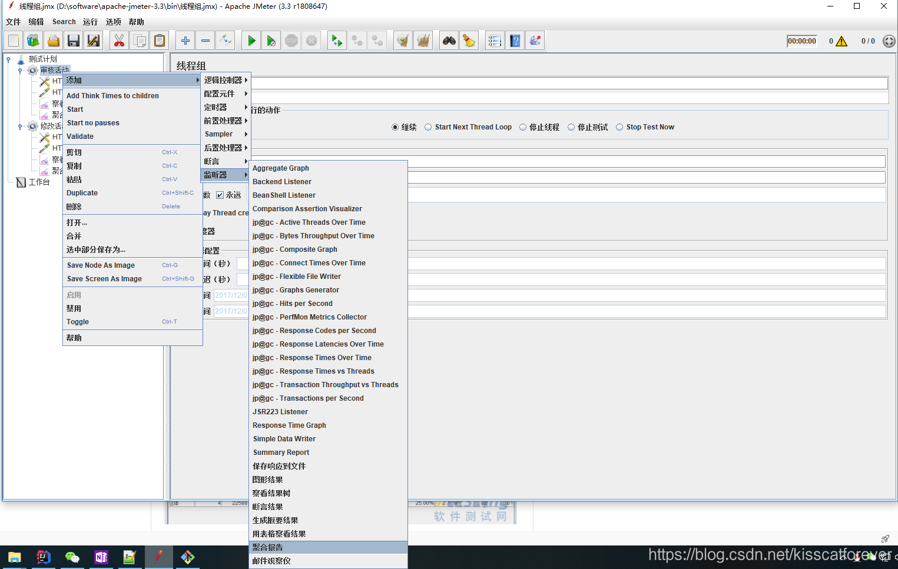Choose Summary Report listener
898x569 pixels.
pos(328,452)
